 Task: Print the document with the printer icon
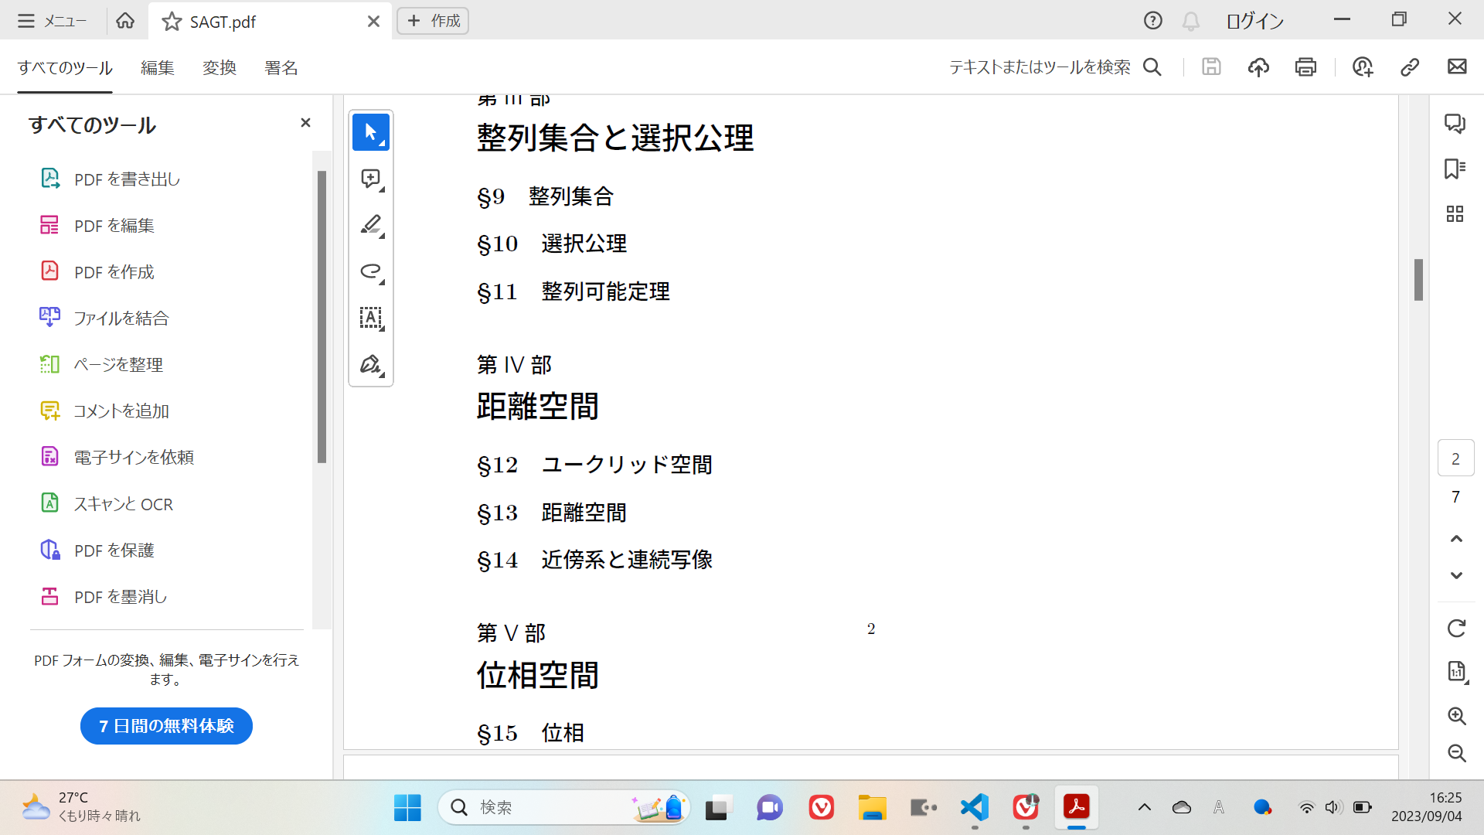tap(1305, 67)
